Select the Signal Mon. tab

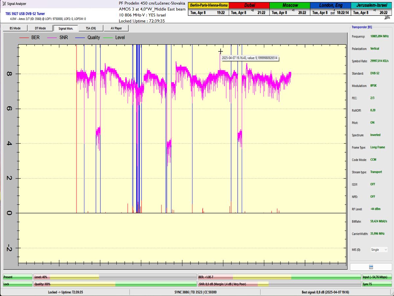point(66,28)
